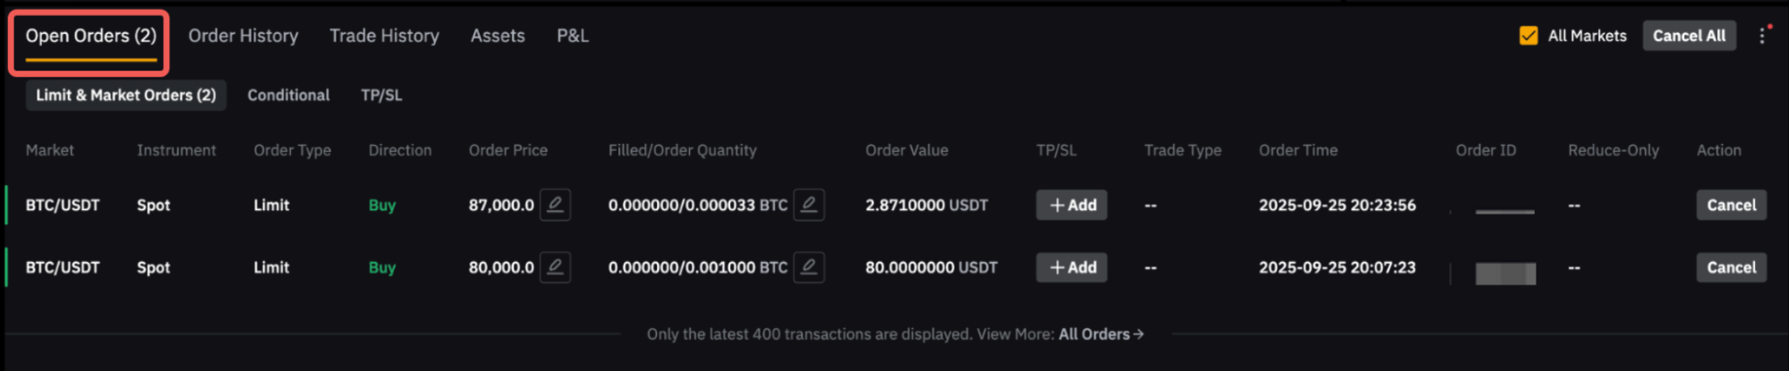Switch to Order History tab

[243, 36]
